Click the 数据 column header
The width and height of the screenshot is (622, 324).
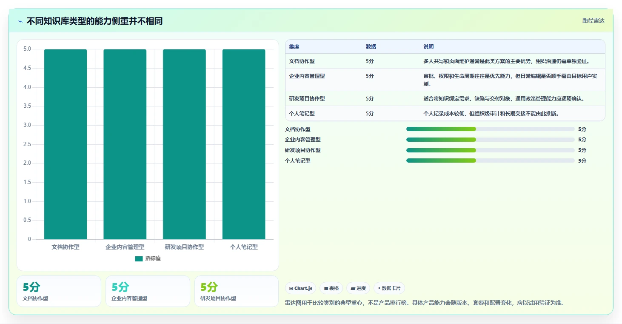coord(371,47)
